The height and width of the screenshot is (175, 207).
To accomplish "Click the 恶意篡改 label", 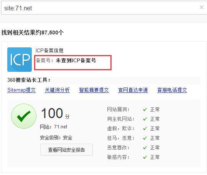I will (118, 147).
